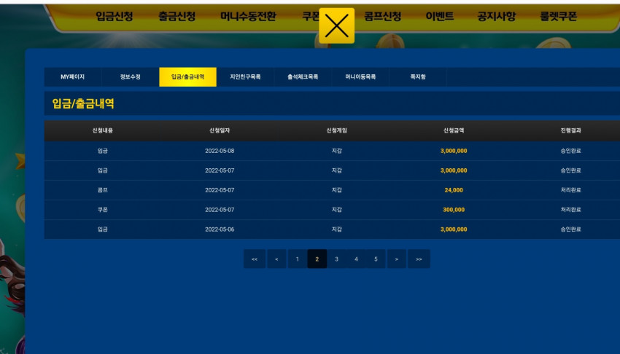Click the 신청게임 column header
The width and height of the screenshot is (620, 354).
(x=336, y=130)
